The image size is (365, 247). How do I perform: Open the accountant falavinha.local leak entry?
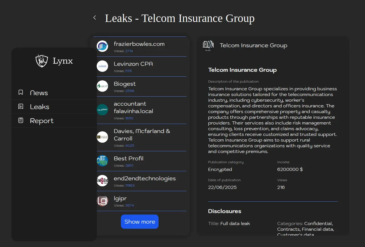(133, 107)
